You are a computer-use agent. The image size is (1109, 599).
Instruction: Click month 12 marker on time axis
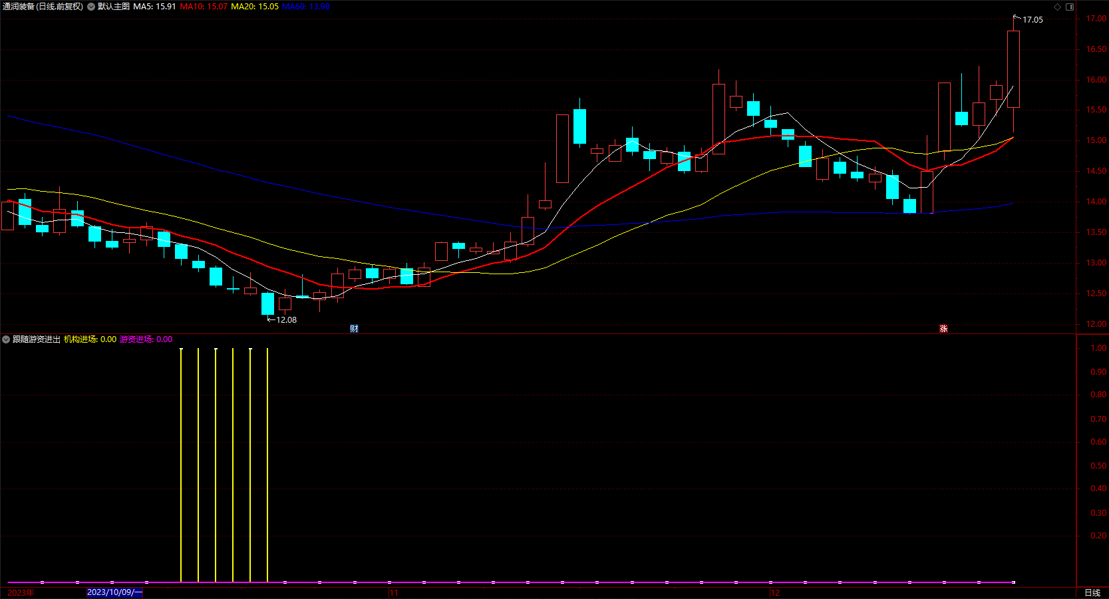[775, 592]
